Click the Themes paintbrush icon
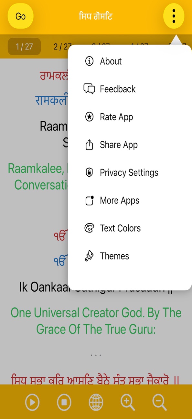This screenshot has width=192, height=419. click(x=89, y=256)
